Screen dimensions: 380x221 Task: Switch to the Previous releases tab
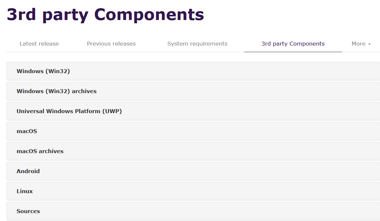click(111, 44)
